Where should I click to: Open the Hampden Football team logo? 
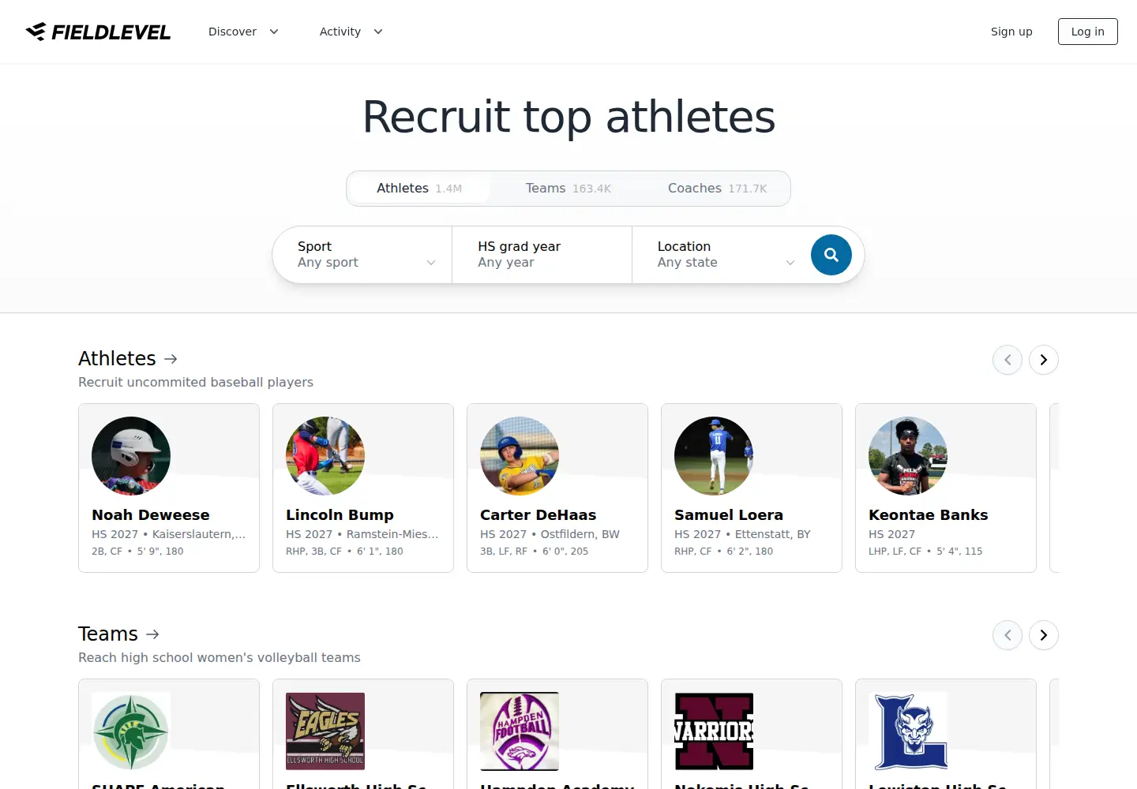tap(520, 731)
